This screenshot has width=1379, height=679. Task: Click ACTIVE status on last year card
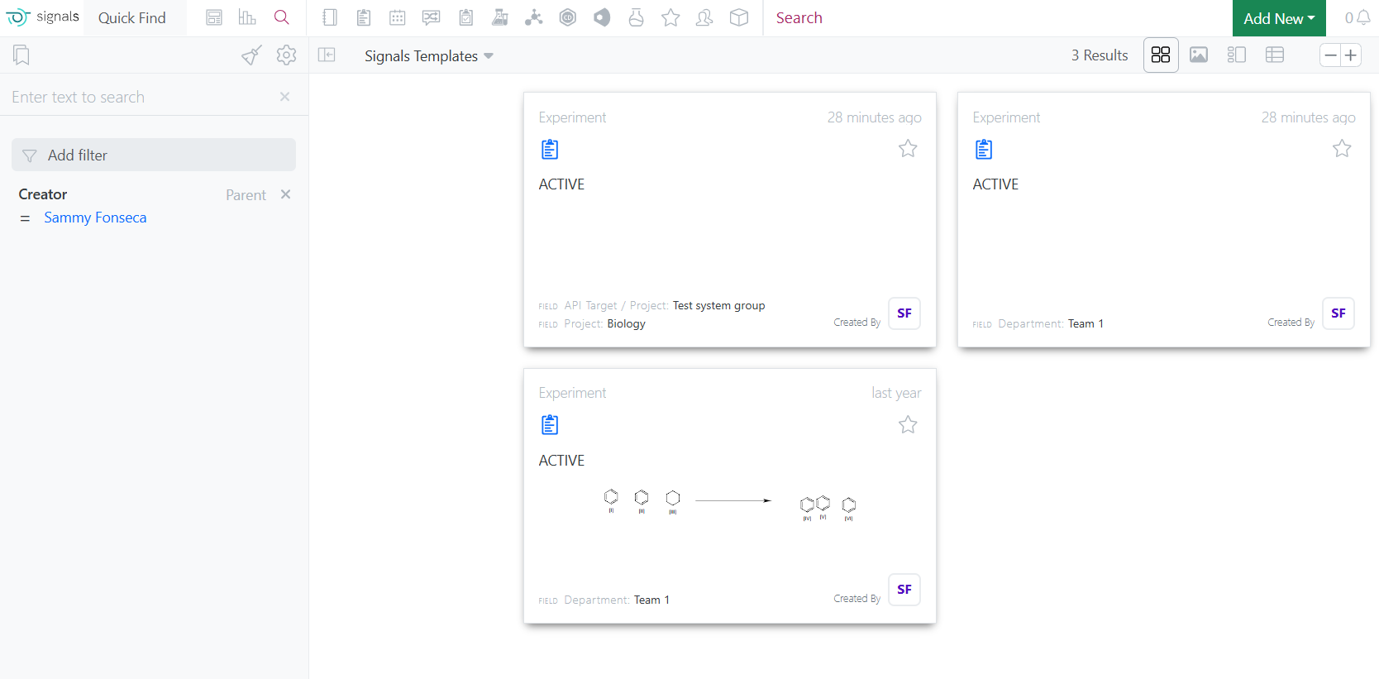click(x=561, y=461)
